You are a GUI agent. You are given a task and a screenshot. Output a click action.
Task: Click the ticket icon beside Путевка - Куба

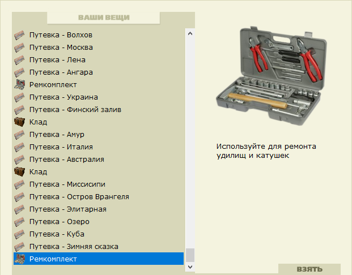tap(19, 234)
